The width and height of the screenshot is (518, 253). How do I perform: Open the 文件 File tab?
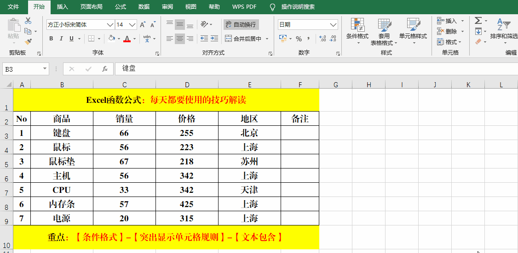pos(13,6)
